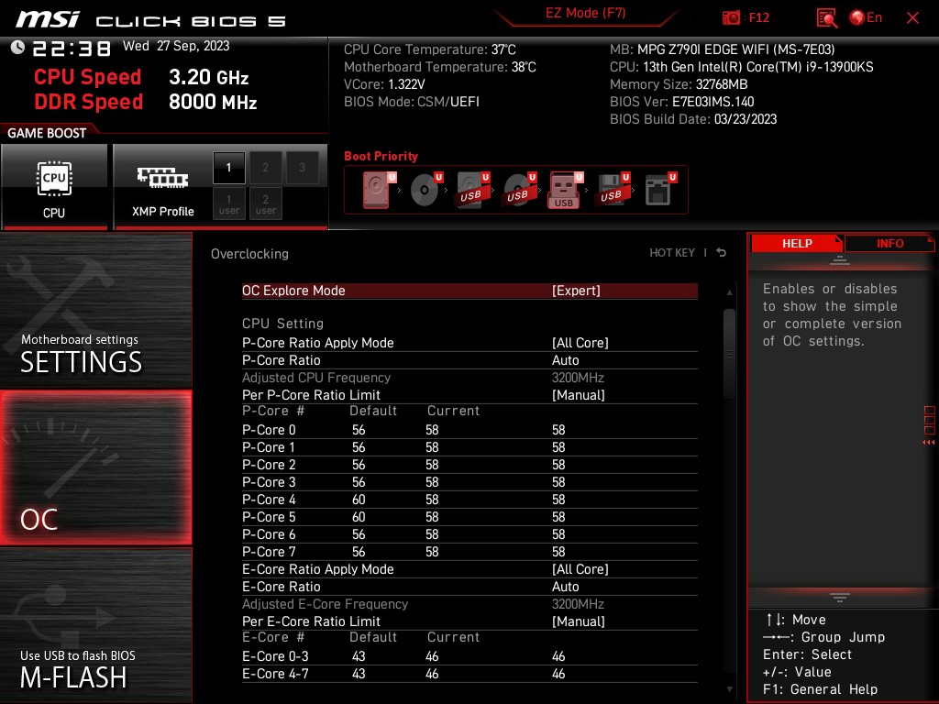The height and width of the screenshot is (704, 939).
Task: Open M-FLASH to flash BIOS
Action: tap(95, 625)
